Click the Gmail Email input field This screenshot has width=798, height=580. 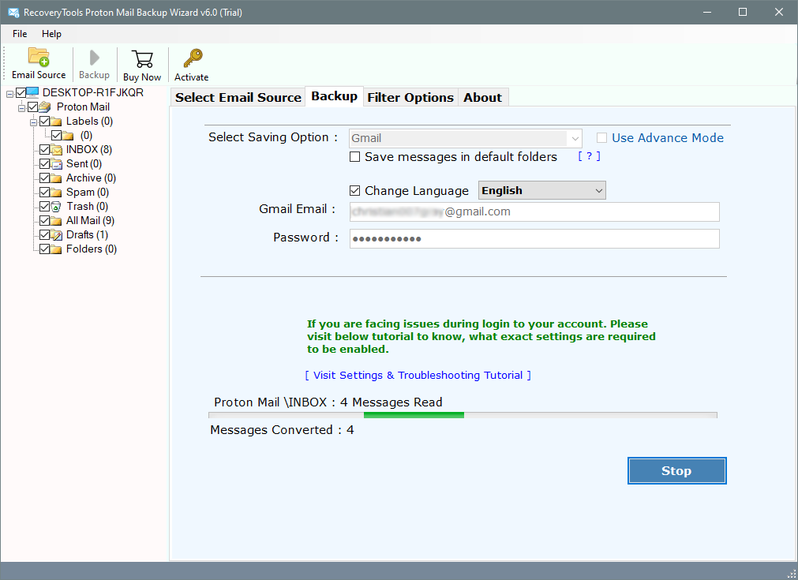[x=534, y=211]
